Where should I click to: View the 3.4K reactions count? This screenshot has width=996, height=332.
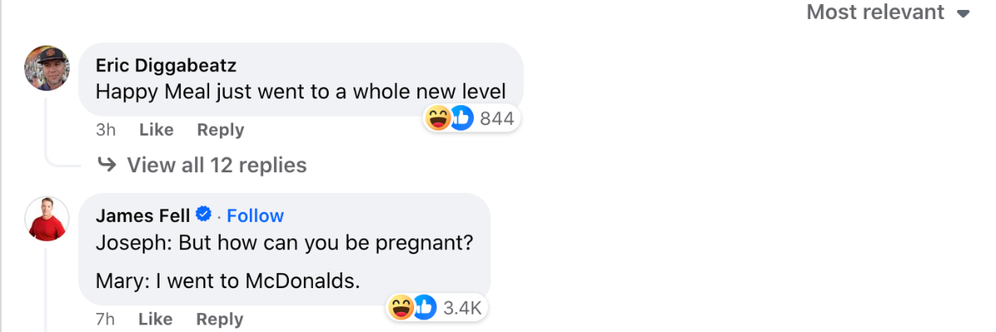tap(462, 308)
